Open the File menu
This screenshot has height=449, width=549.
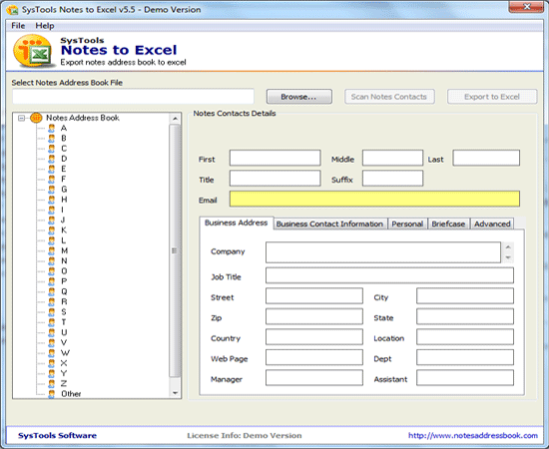pyautogui.click(x=18, y=26)
